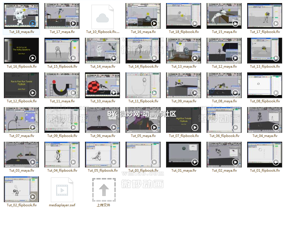
Task: Click the 上传文件 upload label
Action: coord(103,205)
